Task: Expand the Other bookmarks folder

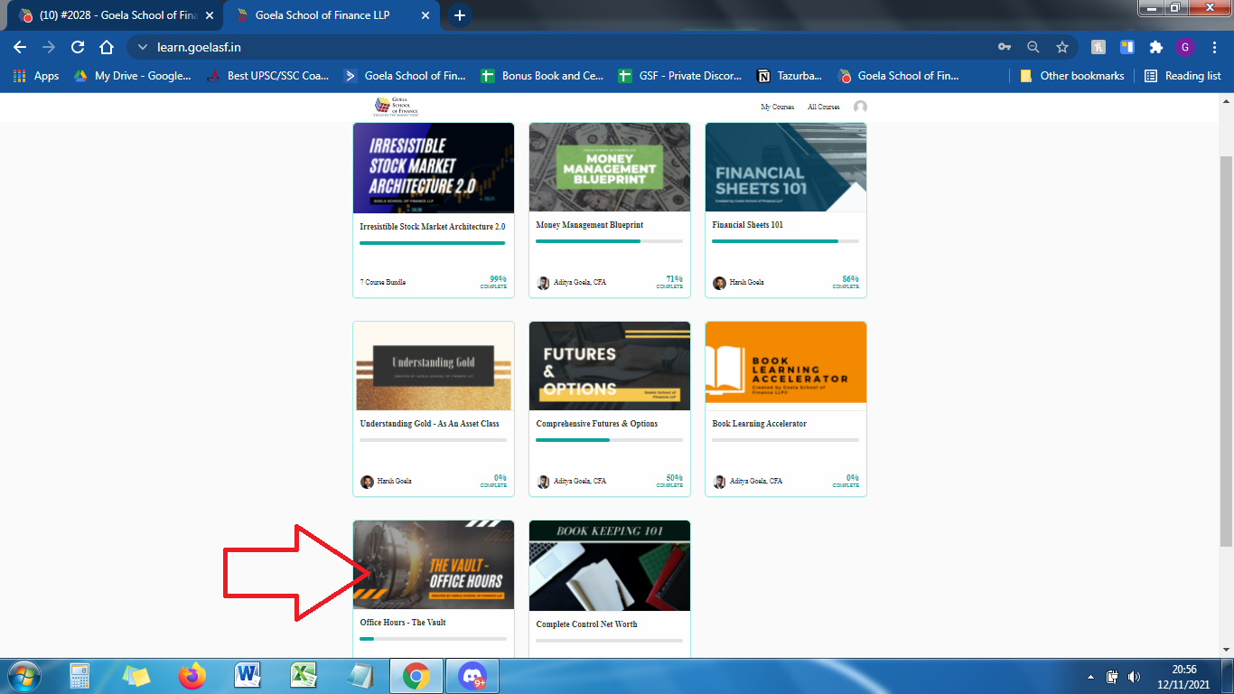Action: 1071,76
